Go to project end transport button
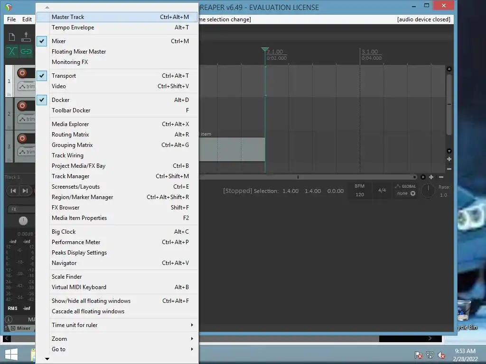The height and width of the screenshot is (364, 486). (25, 191)
